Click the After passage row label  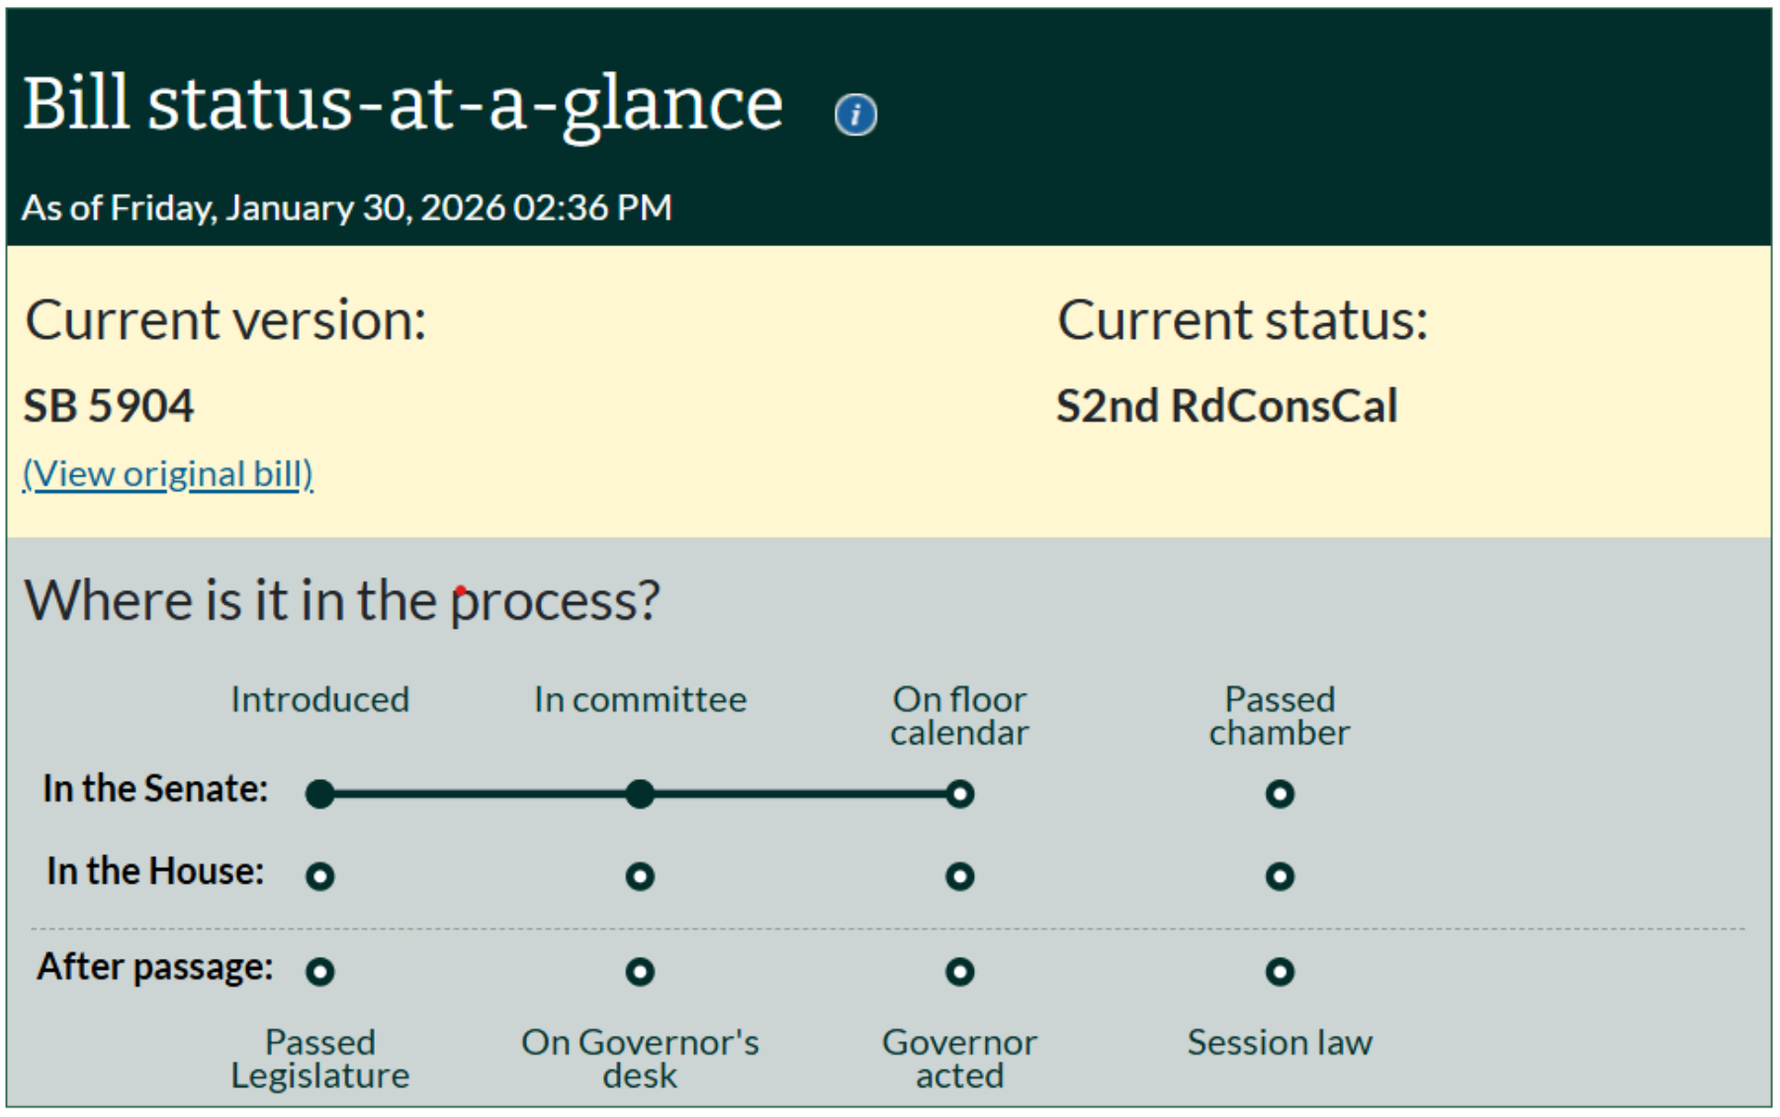point(155,967)
